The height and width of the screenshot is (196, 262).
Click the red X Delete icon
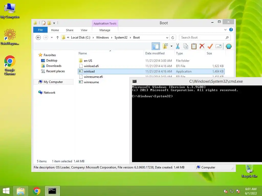pyautogui.click(x=202, y=46)
